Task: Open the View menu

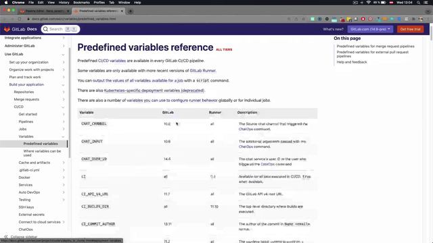Action: [x=51, y=3]
